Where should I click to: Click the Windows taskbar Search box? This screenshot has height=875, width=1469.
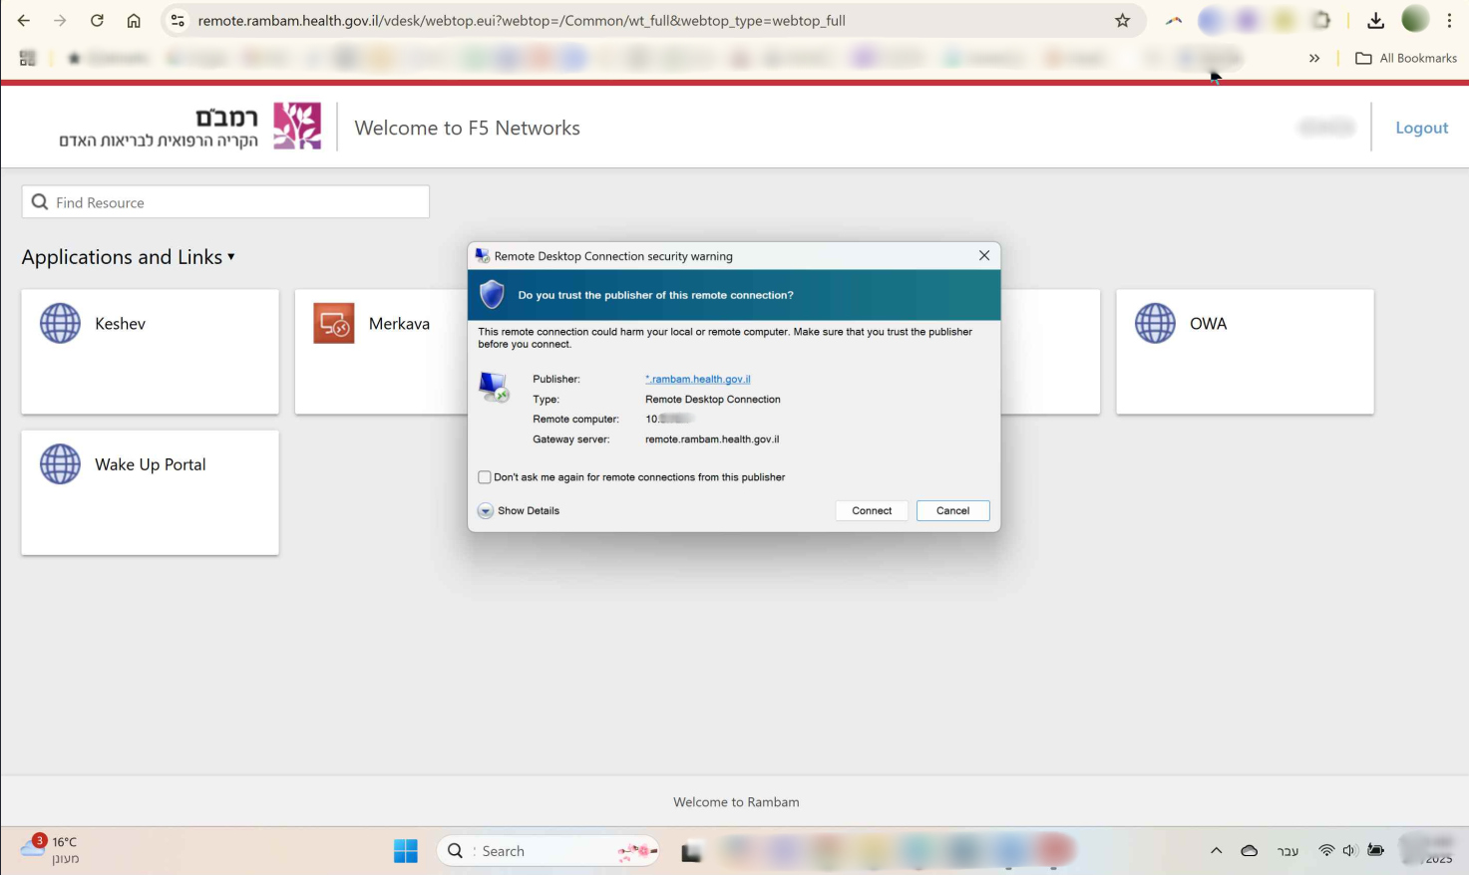click(548, 851)
